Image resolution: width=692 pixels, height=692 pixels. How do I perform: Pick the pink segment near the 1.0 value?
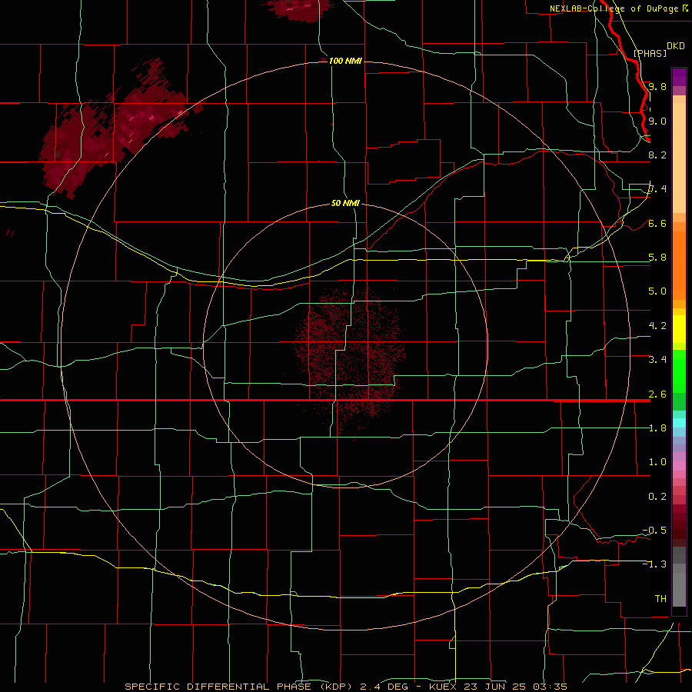point(679,466)
